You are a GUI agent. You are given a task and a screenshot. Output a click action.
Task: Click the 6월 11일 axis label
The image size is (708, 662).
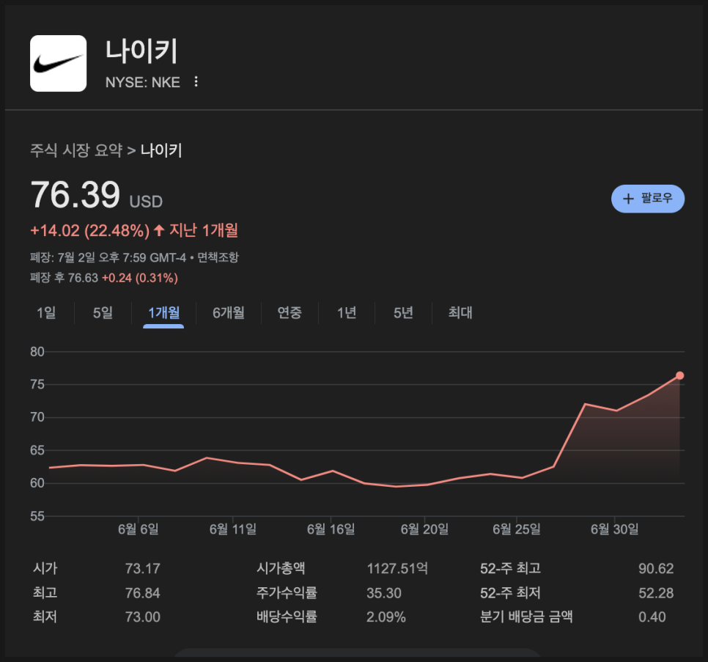coord(233,529)
